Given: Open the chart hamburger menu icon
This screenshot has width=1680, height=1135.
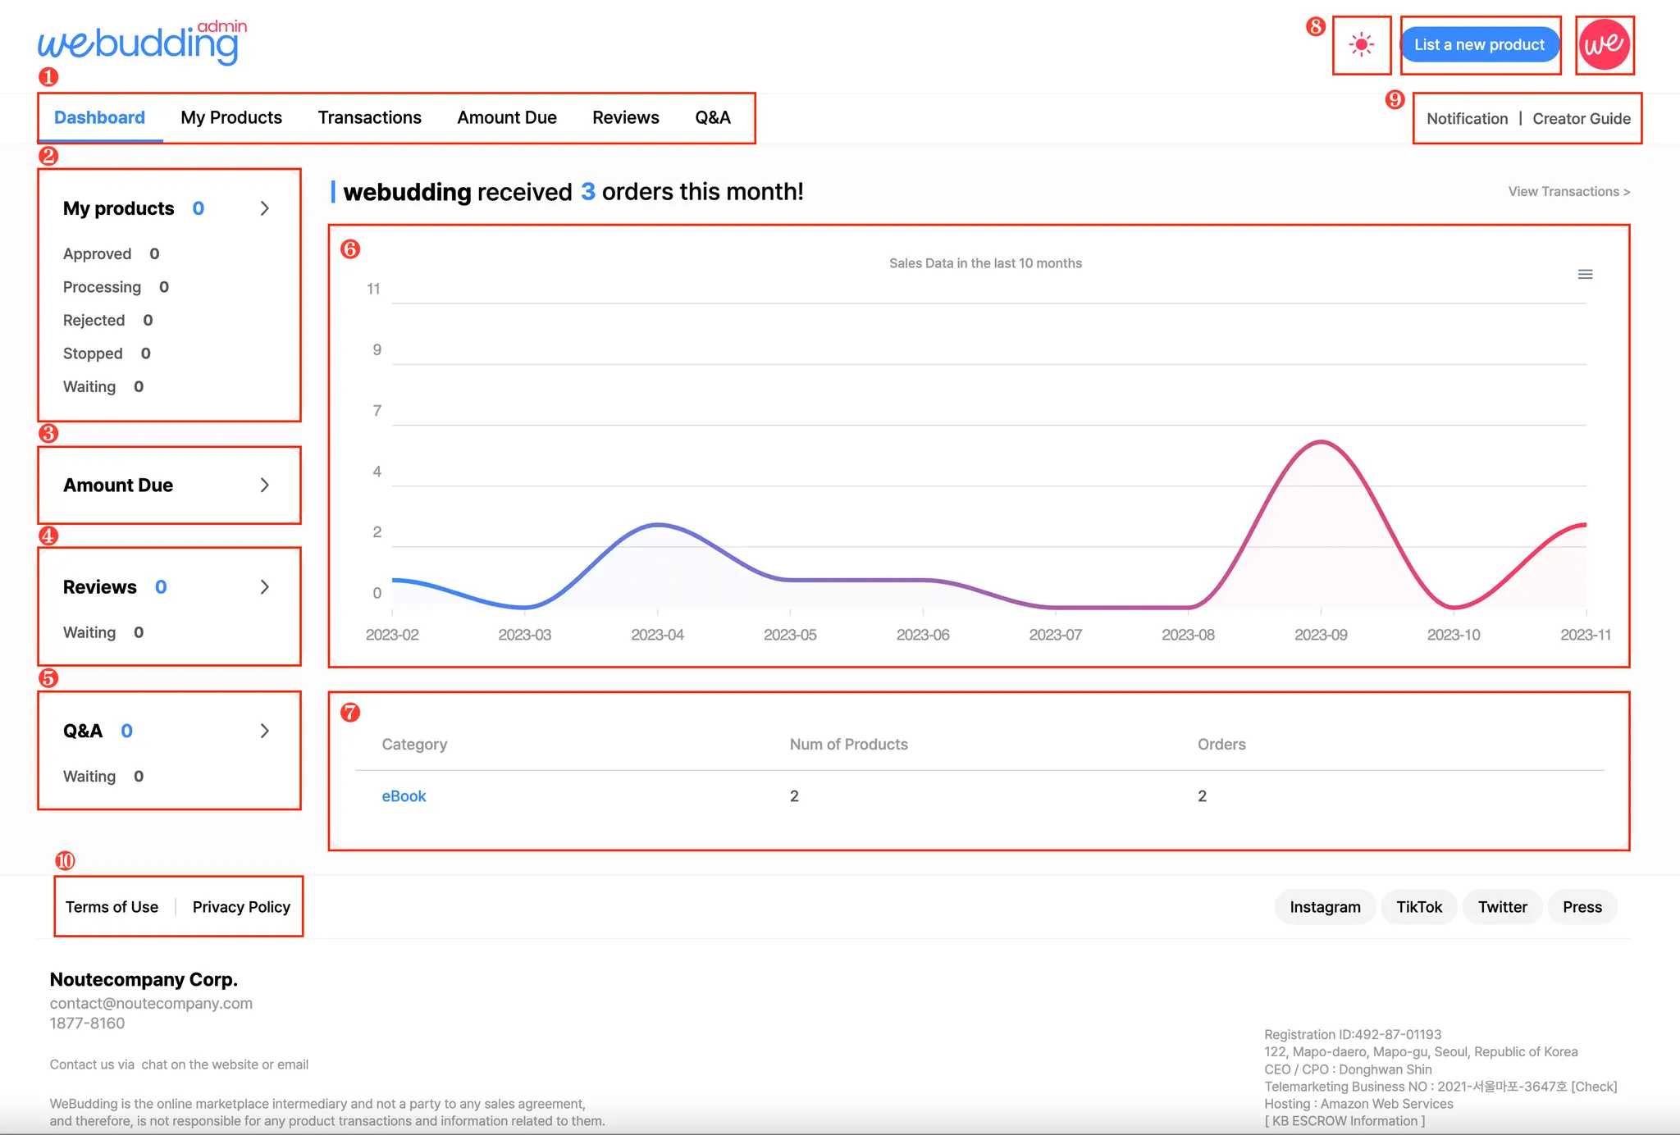Looking at the screenshot, I should click(x=1585, y=275).
